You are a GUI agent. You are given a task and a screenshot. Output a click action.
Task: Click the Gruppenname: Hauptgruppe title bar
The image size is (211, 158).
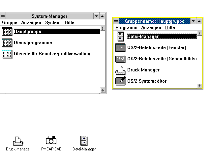click(155, 21)
